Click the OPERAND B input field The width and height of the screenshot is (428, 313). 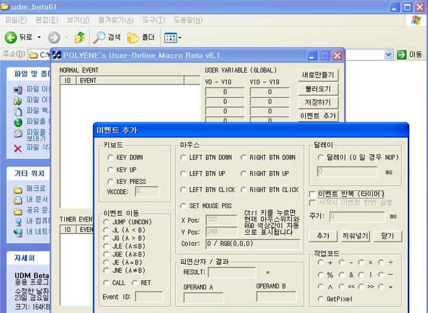coord(276,296)
